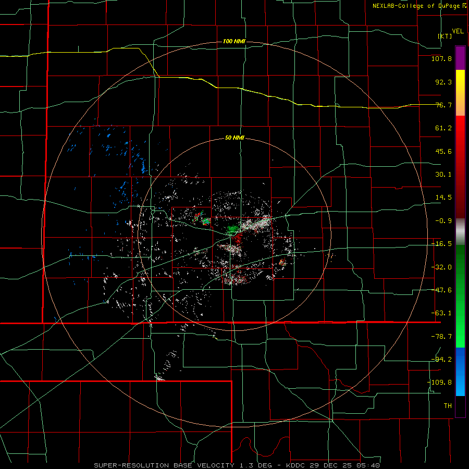Select the 76.7 scale value
469x469 pixels.
pyautogui.click(x=443, y=105)
